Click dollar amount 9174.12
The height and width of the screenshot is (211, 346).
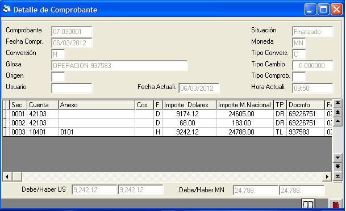click(x=189, y=114)
